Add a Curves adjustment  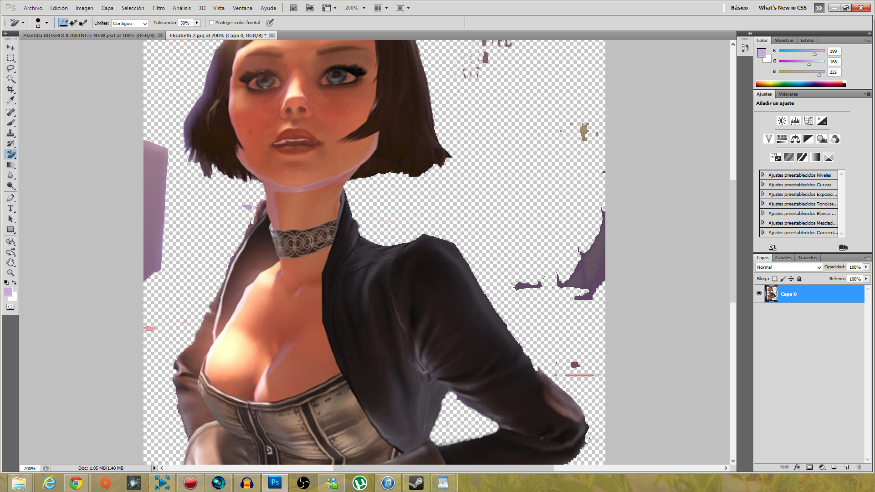click(x=808, y=121)
